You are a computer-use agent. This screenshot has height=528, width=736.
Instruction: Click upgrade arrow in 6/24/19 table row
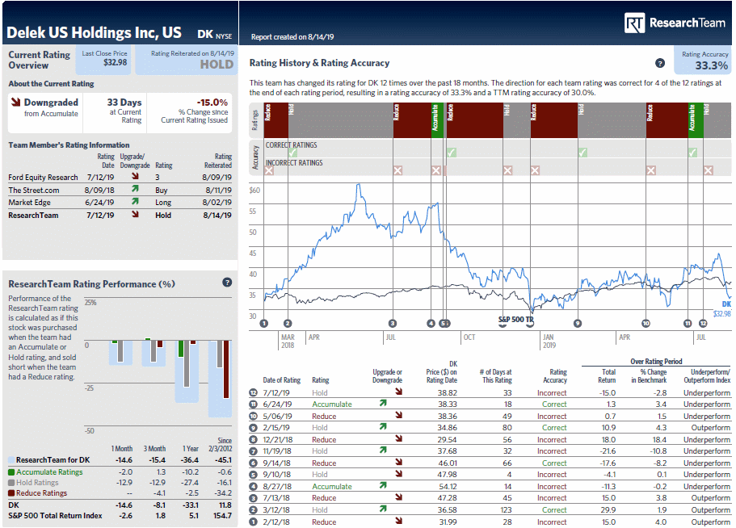383,403
